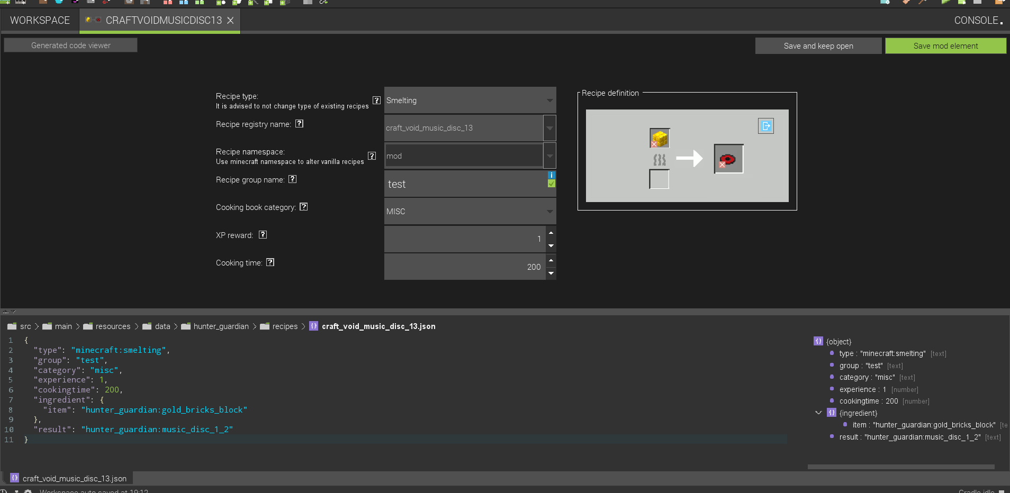This screenshot has width=1010, height=493.
Task: Open the Recipe type dropdown showing Smelting
Action: coord(469,100)
